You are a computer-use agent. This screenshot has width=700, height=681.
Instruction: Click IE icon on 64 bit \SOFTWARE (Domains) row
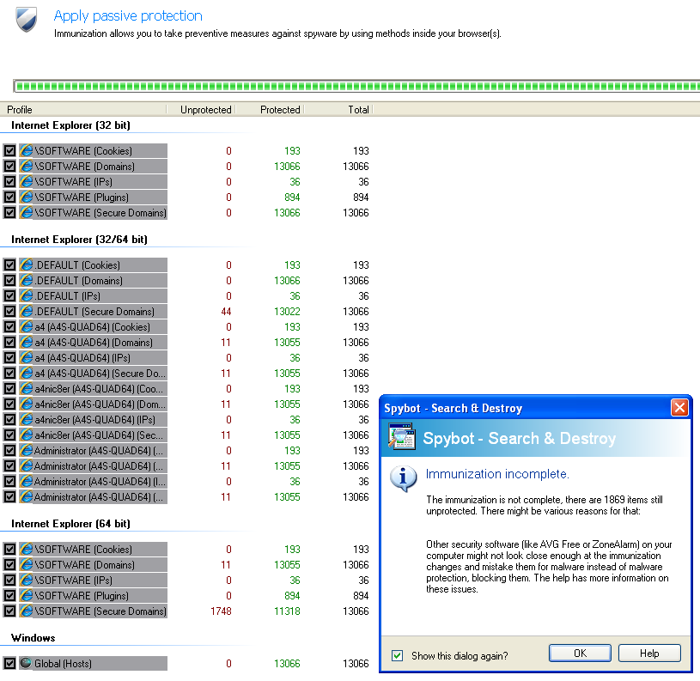click(27, 564)
